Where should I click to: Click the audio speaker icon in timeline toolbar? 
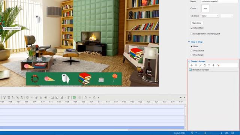[x=46, y=97]
